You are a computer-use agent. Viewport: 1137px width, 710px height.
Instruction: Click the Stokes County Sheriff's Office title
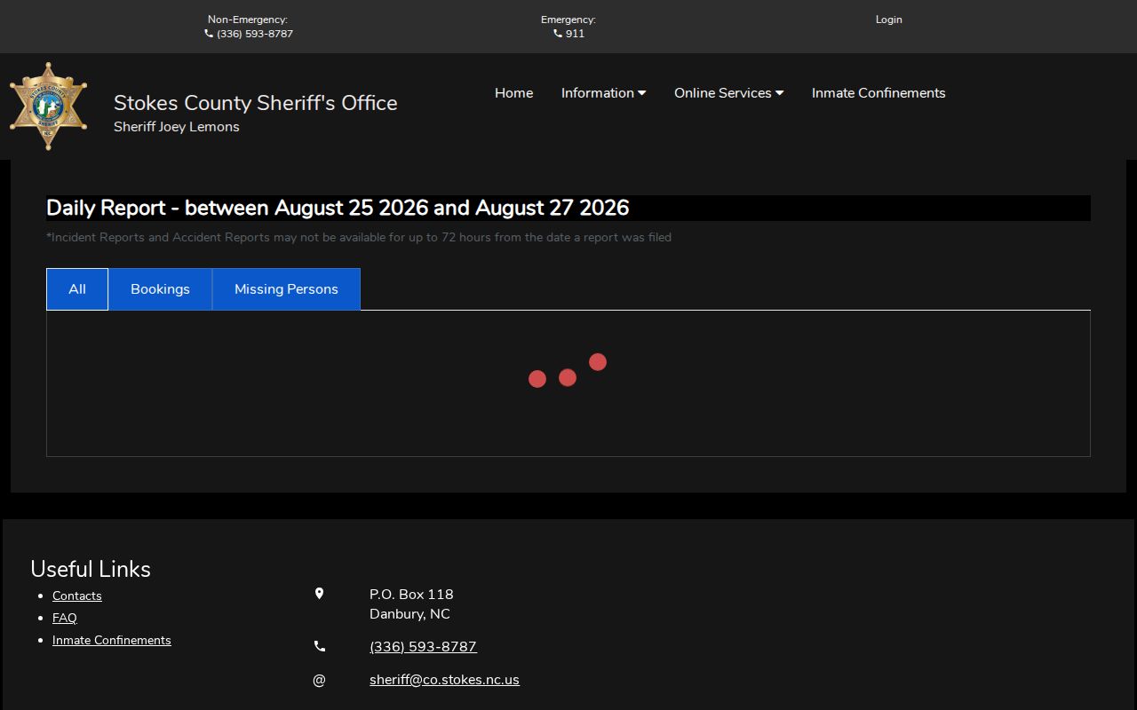(x=256, y=103)
